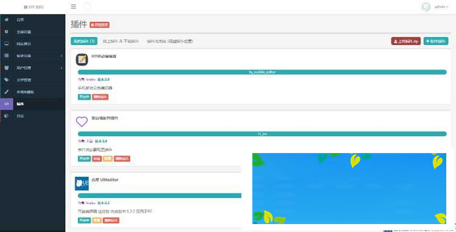Click the hamburger menu icon in header
456x232 pixels.
(74, 7)
